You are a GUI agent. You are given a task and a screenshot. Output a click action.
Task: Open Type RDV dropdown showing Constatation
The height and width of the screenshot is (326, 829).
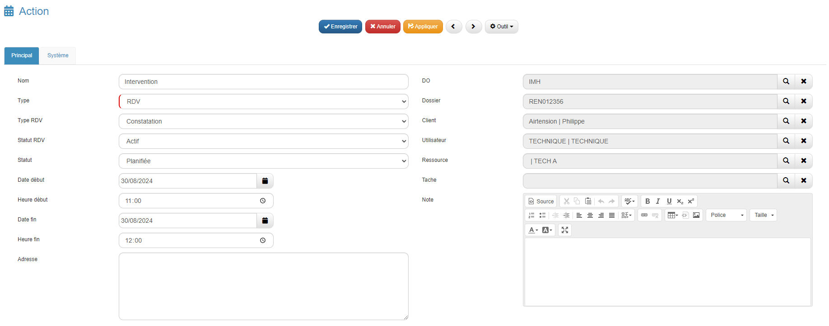click(264, 121)
